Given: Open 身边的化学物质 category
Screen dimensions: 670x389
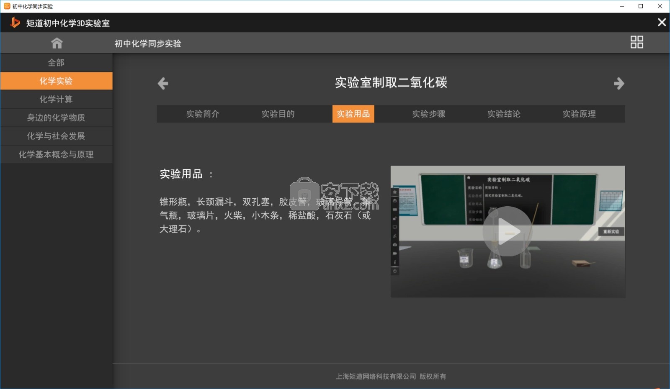Looking at the screenshot, I should (56, 118).
